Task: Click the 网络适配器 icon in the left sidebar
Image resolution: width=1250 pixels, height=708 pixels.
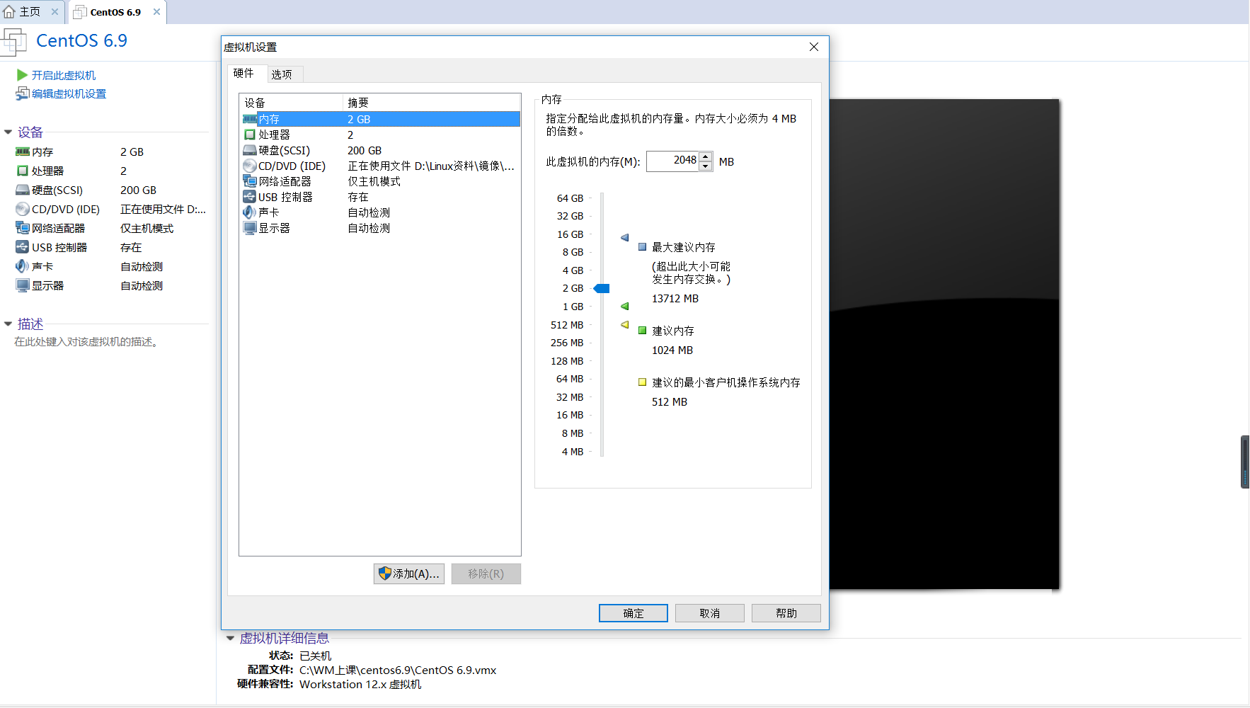Action: [x=23, y=228]
